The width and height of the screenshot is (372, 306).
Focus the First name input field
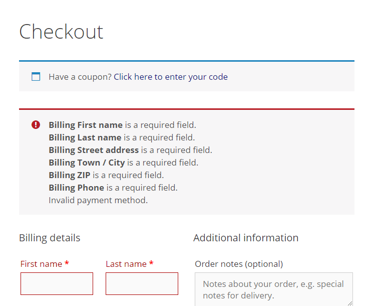point(57,283)
